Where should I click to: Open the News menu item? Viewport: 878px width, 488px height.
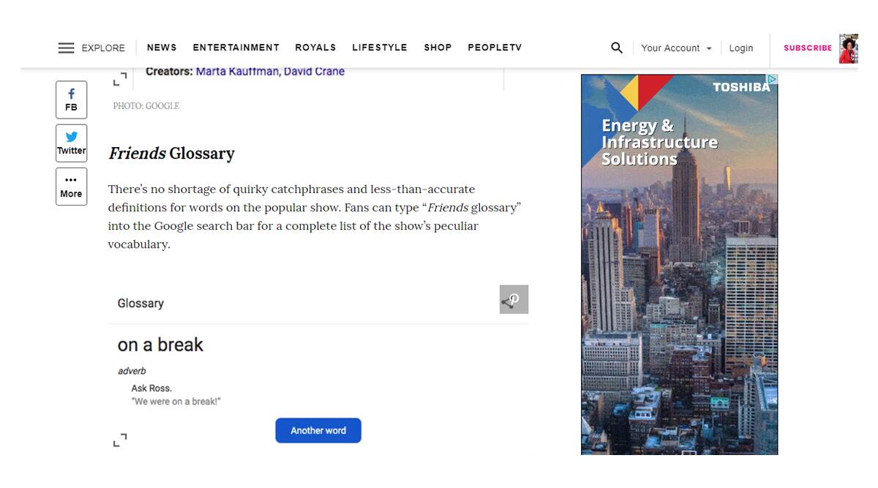(162, 48)
